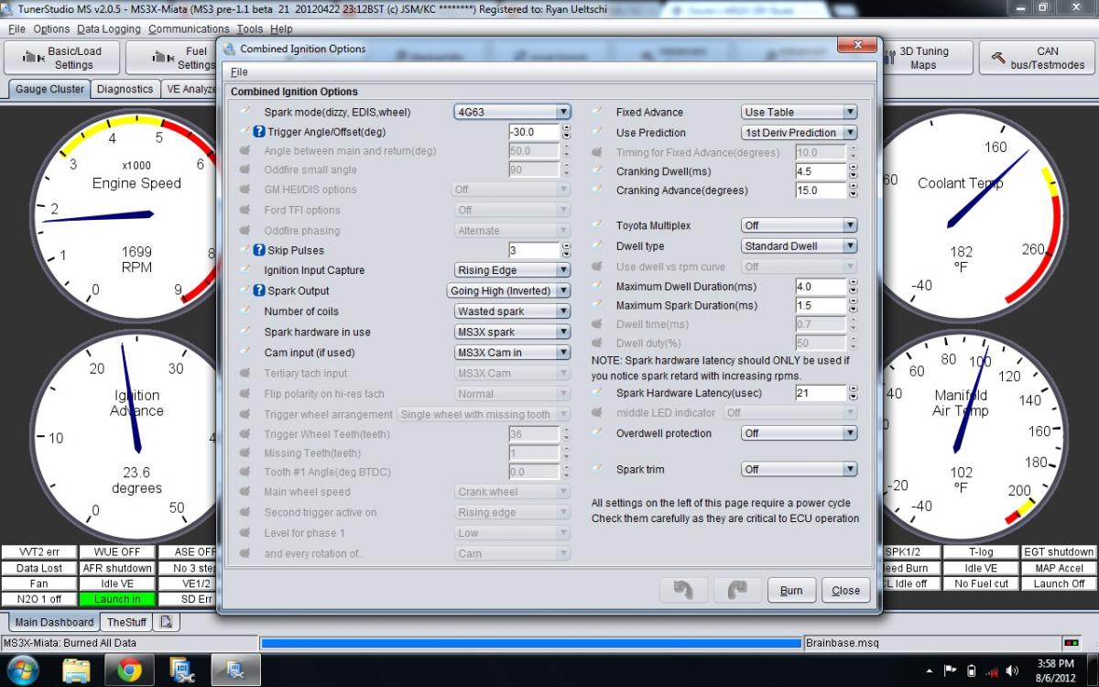Click the redo arrow button in dialog

(x=737, y=591)
